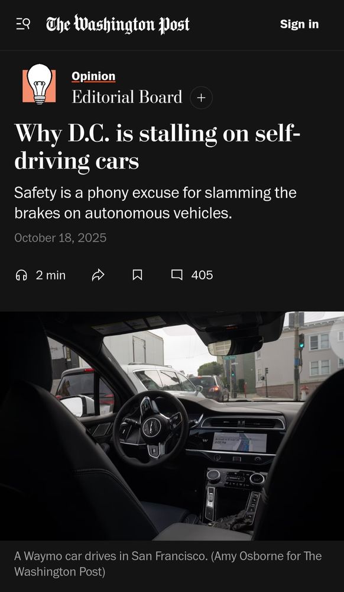
Task: Click the 405 comments count
Action: 202,275
